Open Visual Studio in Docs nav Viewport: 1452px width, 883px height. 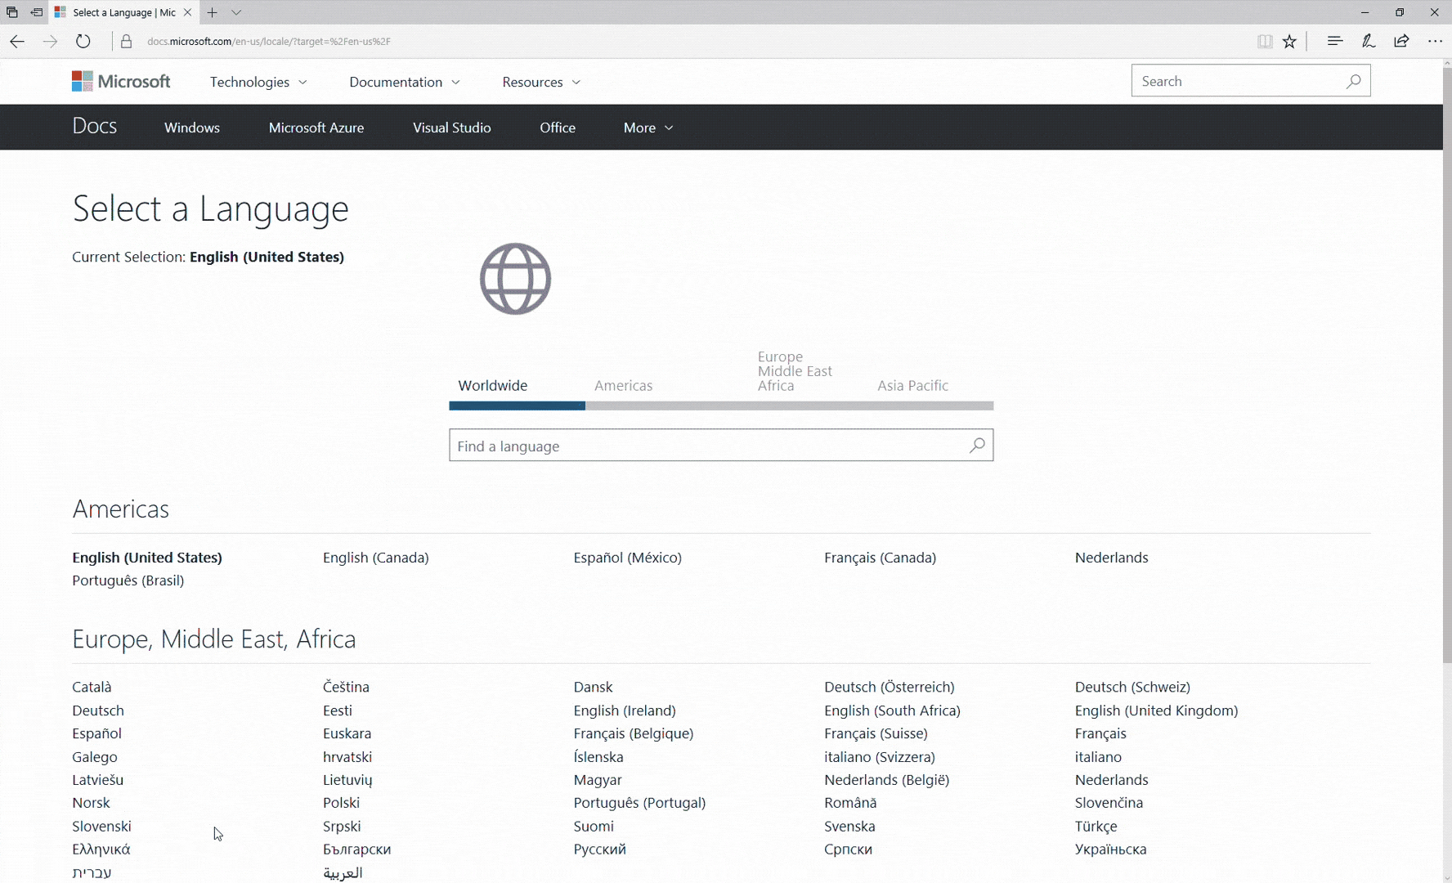[x=452, y=128]
